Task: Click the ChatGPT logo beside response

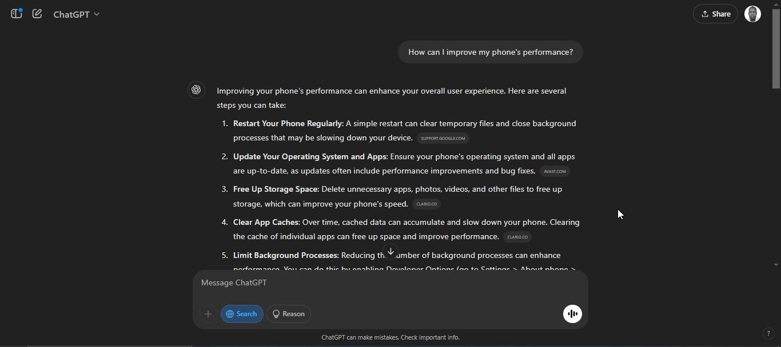Action: click(197, 90)
